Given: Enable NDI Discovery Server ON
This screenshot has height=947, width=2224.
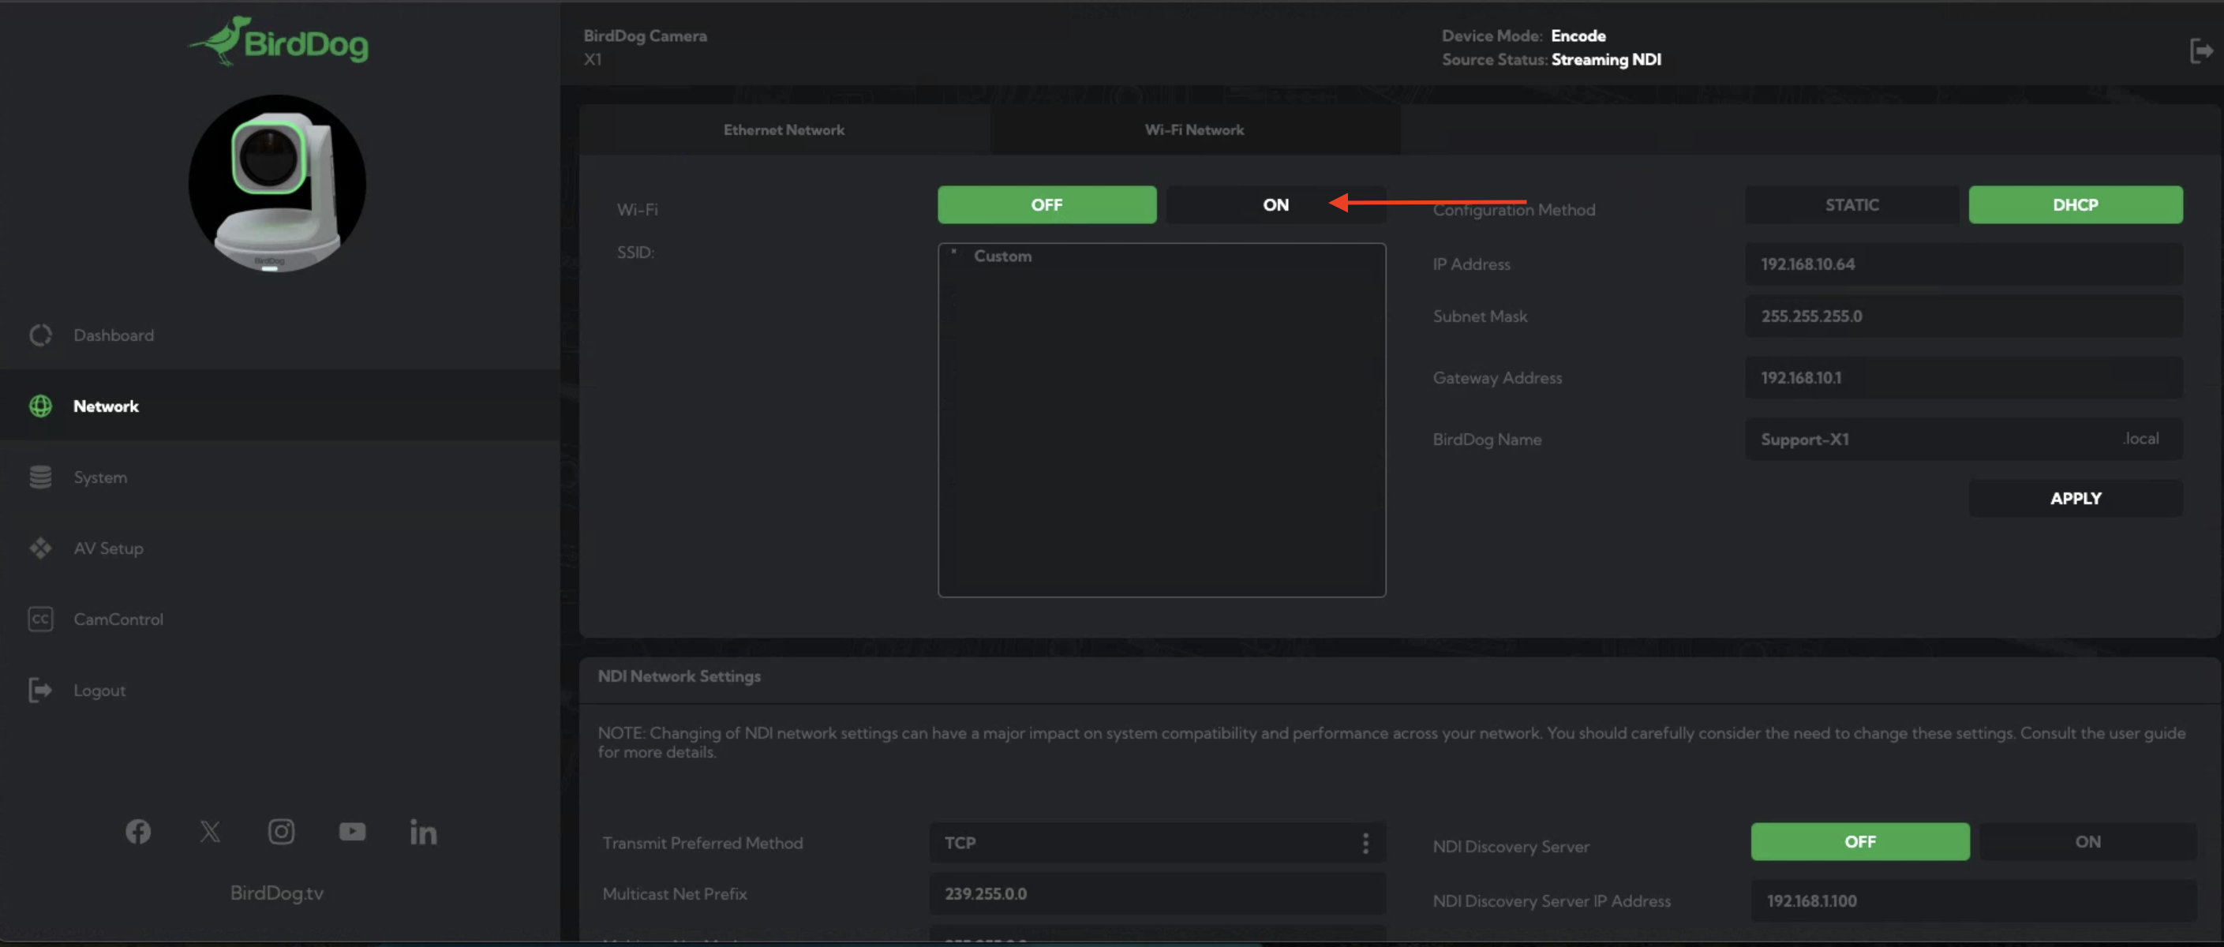Looking at the screenshot, I should [x=2087, y=842].
